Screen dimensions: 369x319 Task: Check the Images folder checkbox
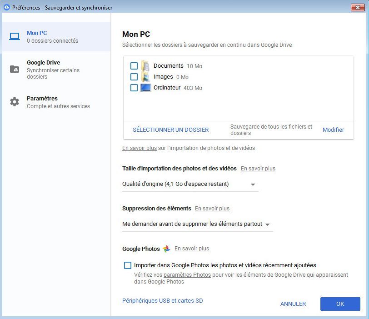[134, 77]
